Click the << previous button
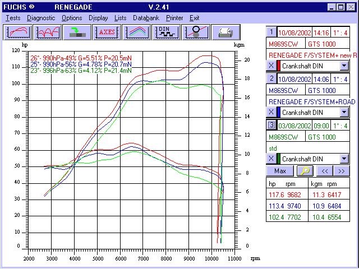 click(x=325, y=171)
